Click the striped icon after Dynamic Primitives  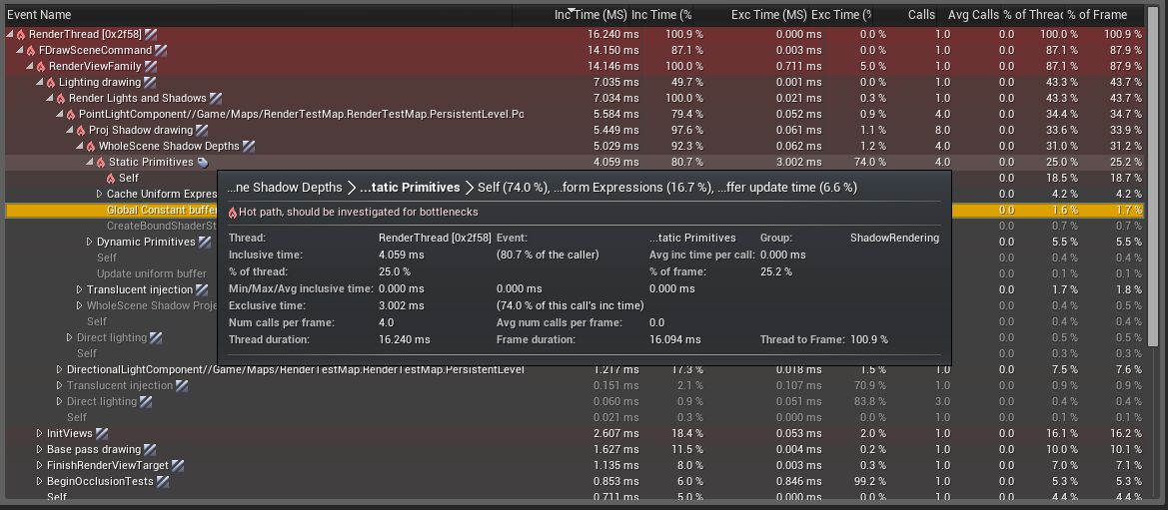coord(204,242)
